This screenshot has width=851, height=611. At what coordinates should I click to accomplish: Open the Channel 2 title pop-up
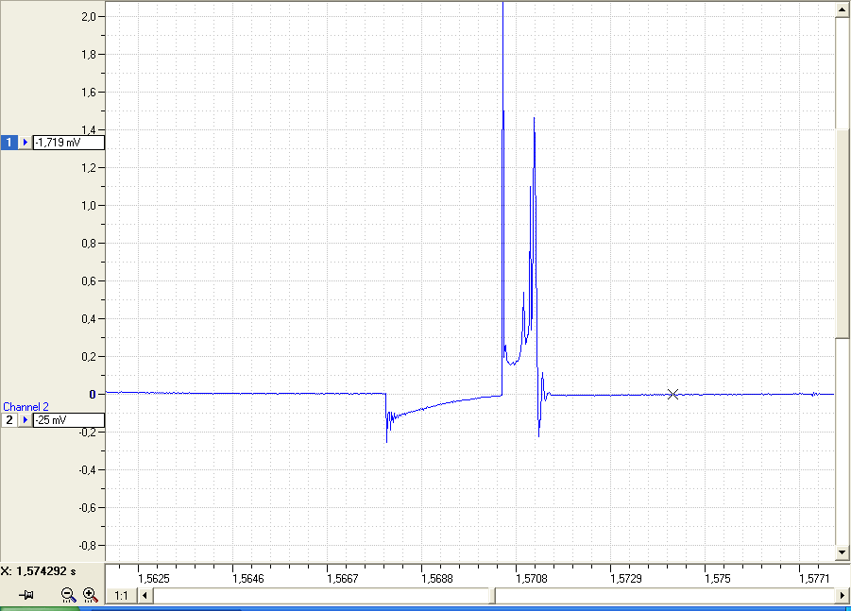(x=26, y=406)
